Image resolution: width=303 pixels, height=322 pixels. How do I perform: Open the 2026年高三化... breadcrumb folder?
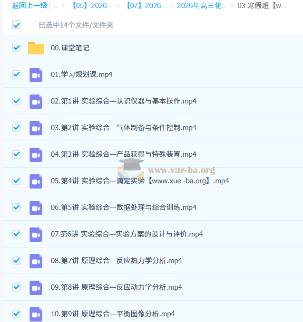(202, 6)
